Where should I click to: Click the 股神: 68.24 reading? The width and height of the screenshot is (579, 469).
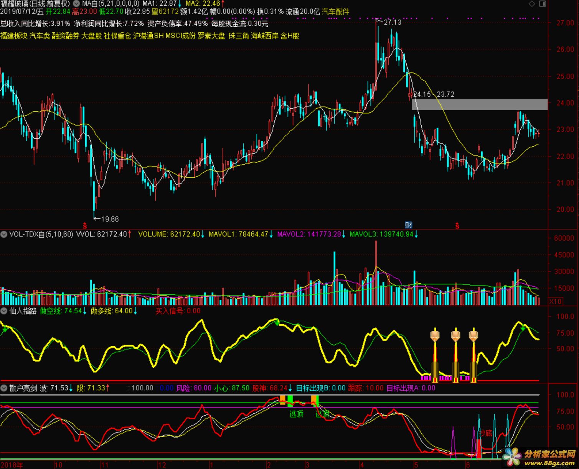(x=270, y=388)
